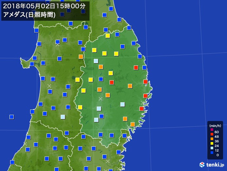The image size is (227, 171).
Task: Click the white X beside the southernmost orange marker
Action: (x=129, y=127)
